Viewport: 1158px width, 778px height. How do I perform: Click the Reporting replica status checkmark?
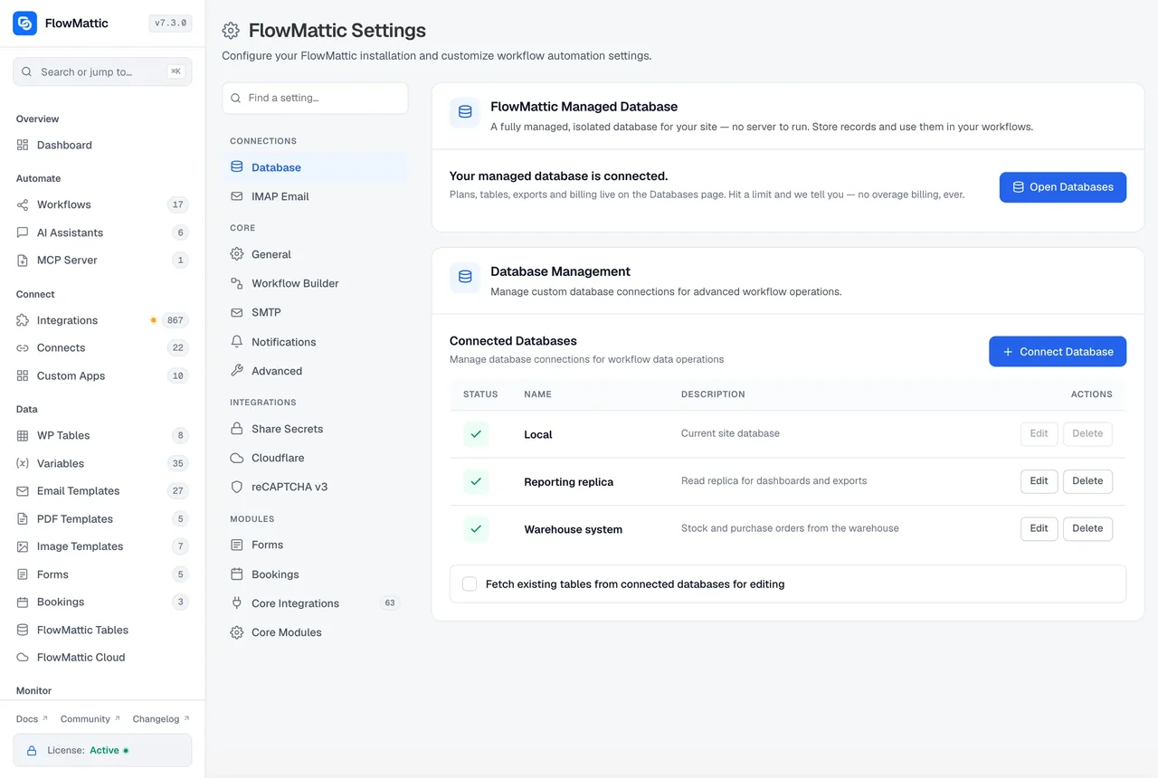coord(476,481)
